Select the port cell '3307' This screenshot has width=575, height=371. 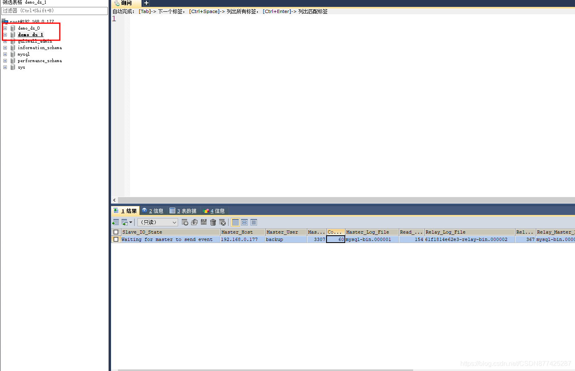[316, 239]
